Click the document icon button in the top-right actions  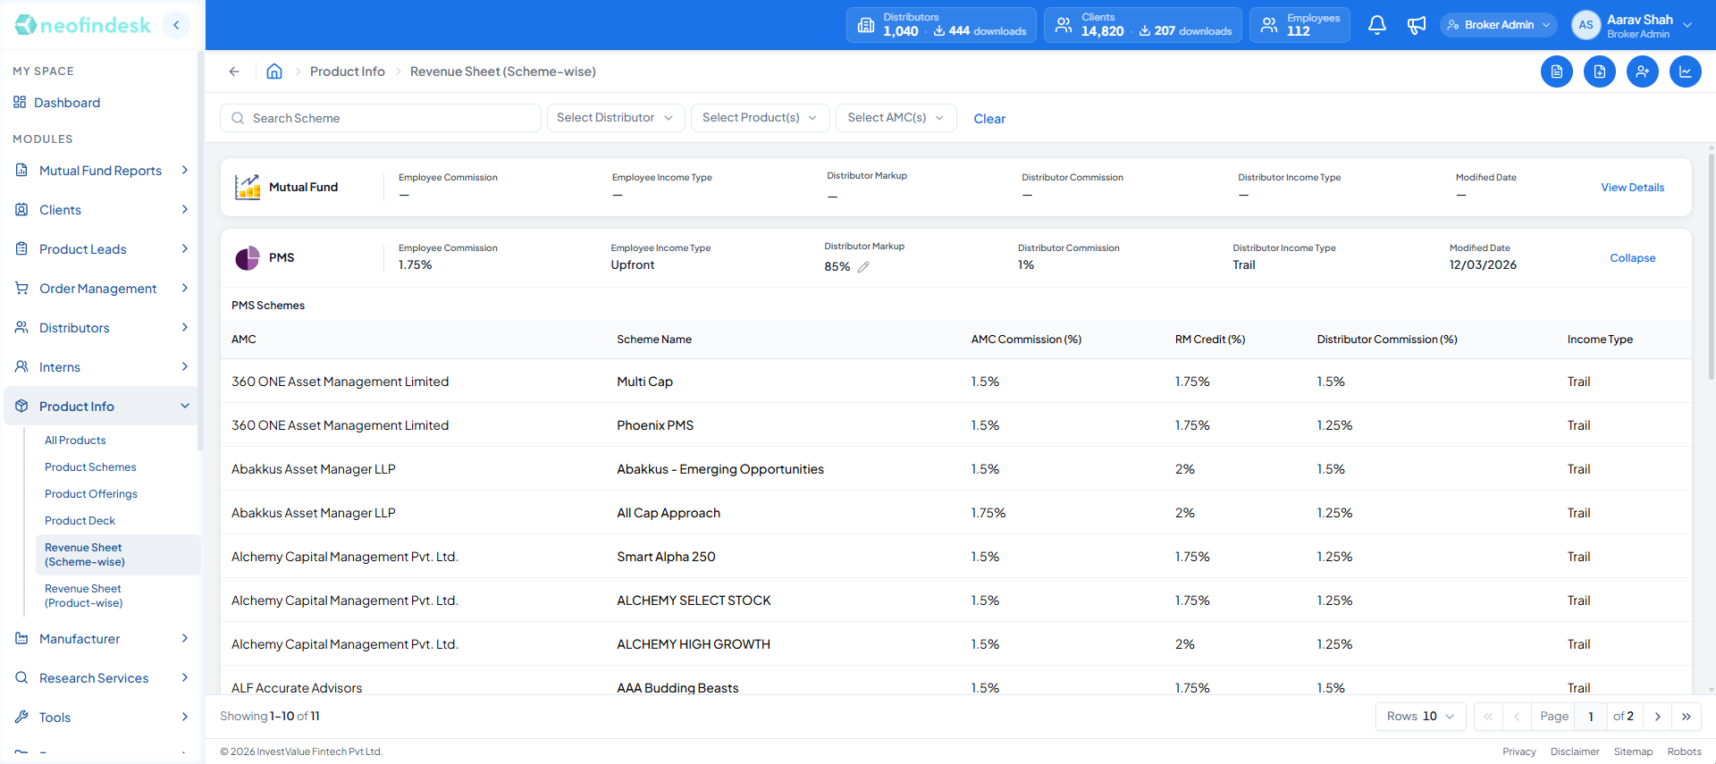[1557, 71]
